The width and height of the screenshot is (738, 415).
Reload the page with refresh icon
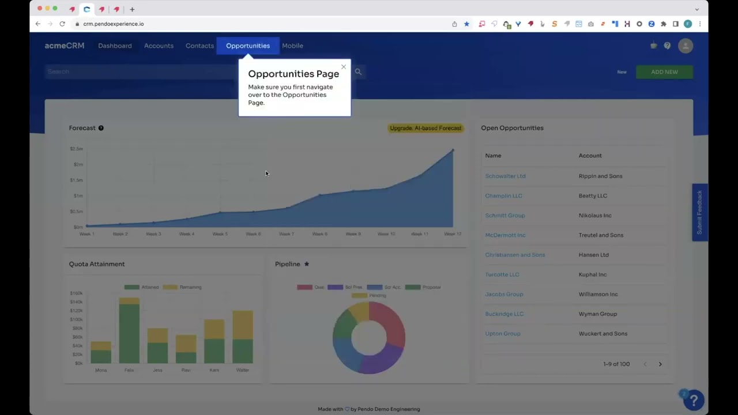[x=62, y=24]
